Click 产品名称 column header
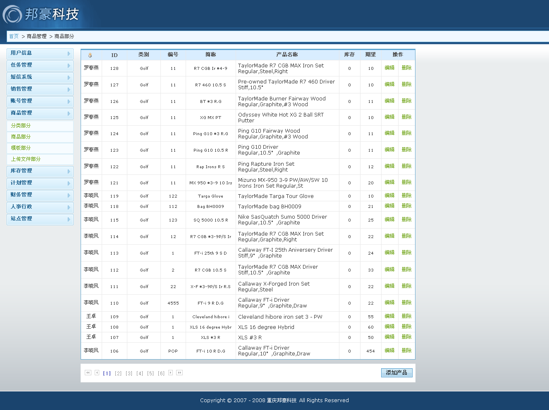The width and height of the screenshot is (549, 410). point(287,55)
